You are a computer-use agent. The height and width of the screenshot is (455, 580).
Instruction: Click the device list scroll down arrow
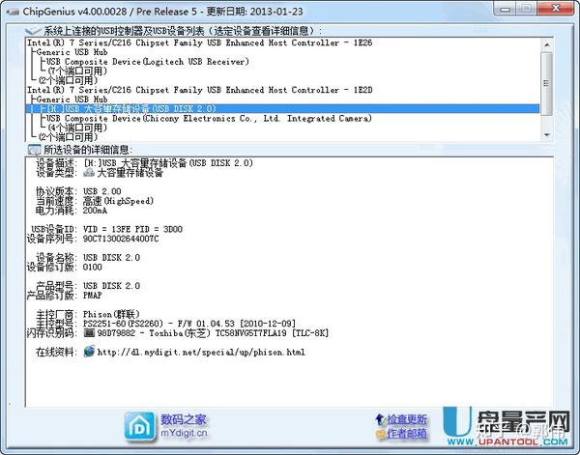click(x=547, y=135)
